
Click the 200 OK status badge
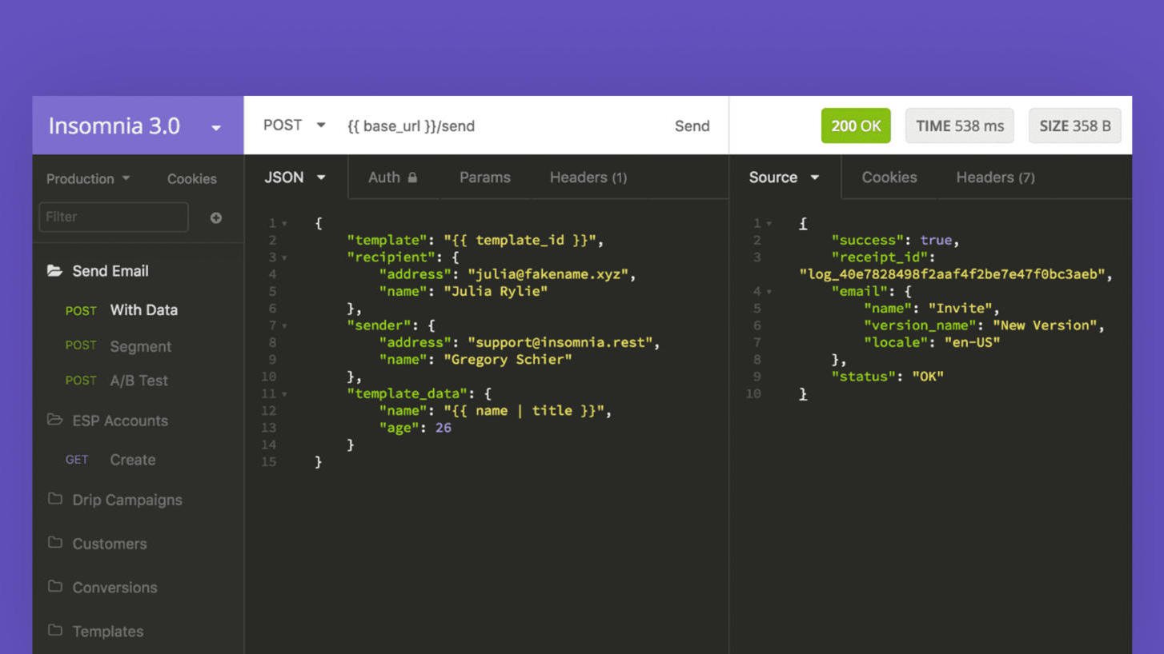coord(856,126)
